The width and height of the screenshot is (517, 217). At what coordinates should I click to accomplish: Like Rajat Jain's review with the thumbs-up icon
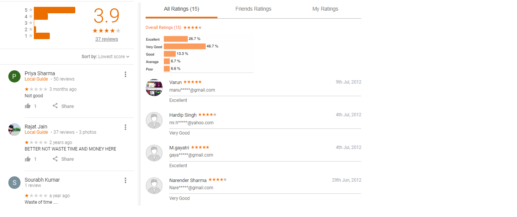point(28,159)
